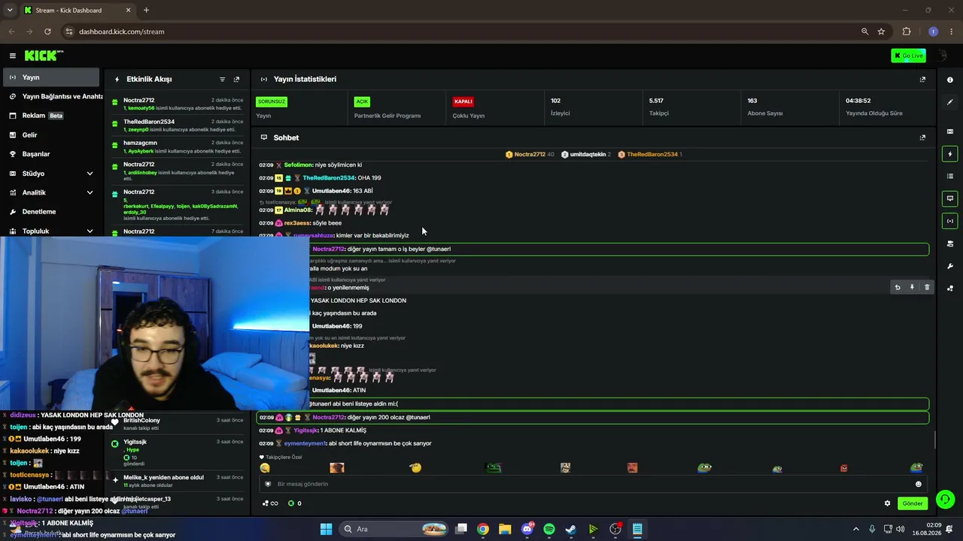Toggle the server-stack widget in right rail

tap(949, 243)
